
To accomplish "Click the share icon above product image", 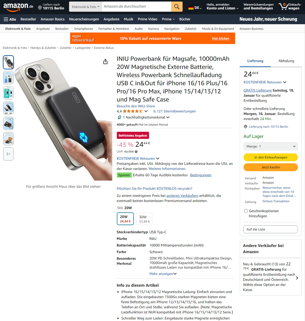I will [105, 62].
